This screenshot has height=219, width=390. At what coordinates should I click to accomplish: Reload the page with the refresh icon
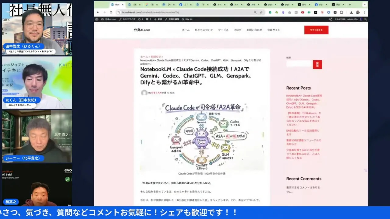click(x=111, y=12)
